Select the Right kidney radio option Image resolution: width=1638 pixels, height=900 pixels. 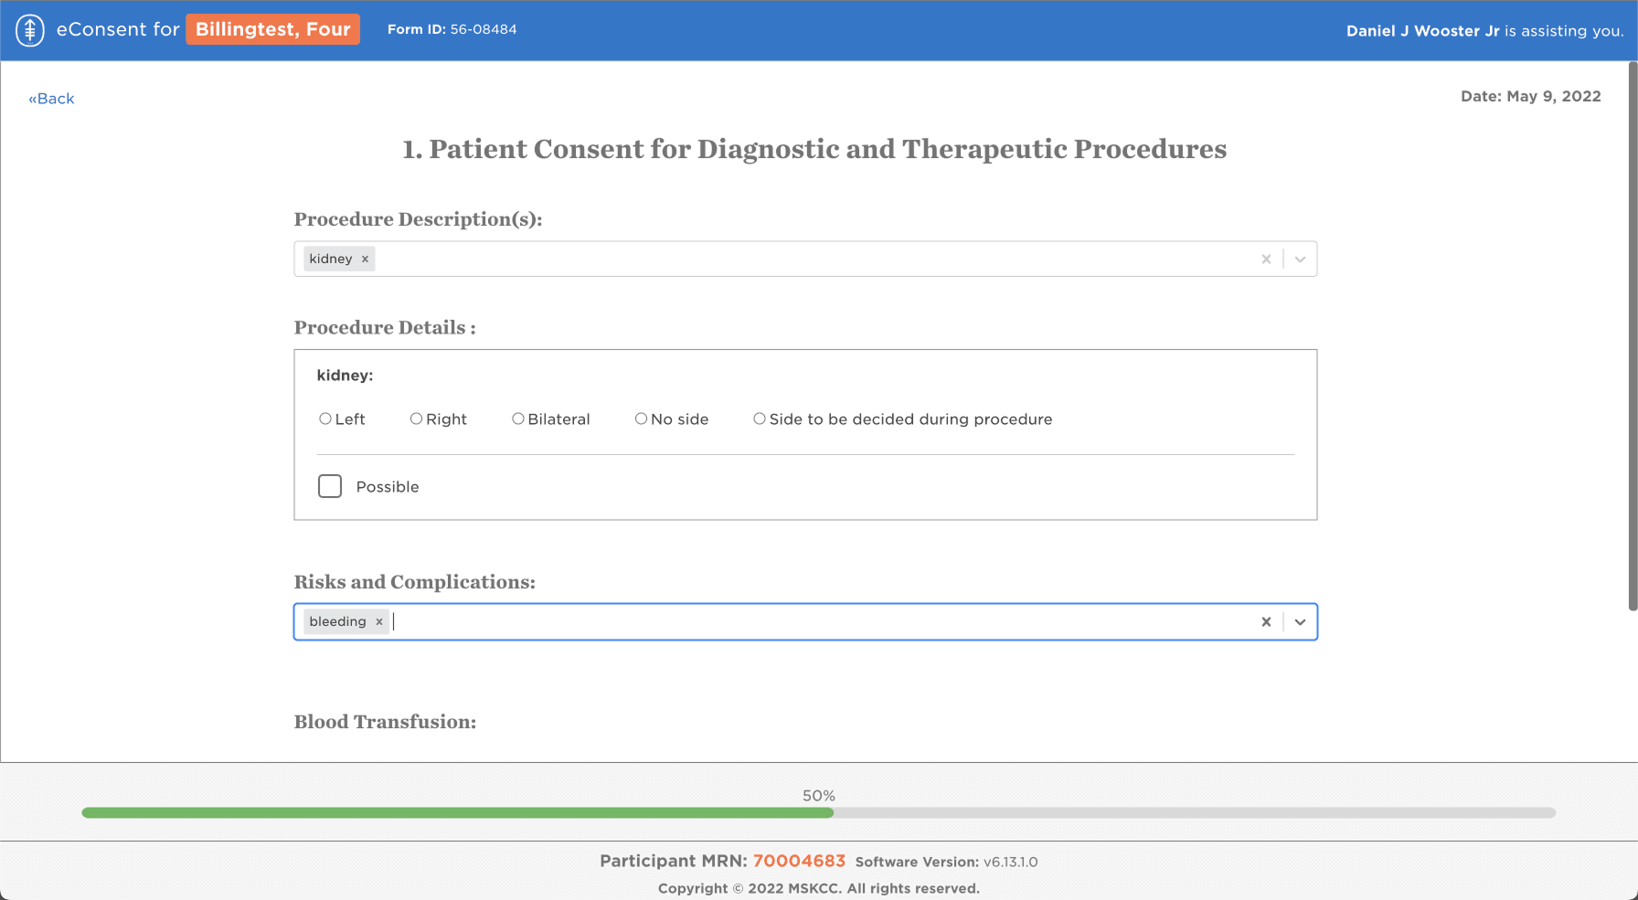tap(416, 418)
